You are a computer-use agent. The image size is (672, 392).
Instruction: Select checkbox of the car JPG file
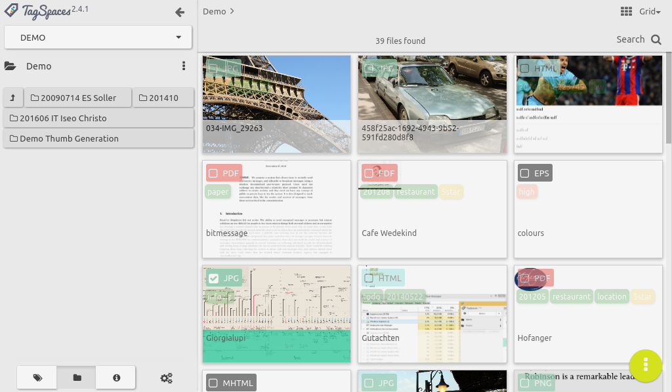pos(369,68)
